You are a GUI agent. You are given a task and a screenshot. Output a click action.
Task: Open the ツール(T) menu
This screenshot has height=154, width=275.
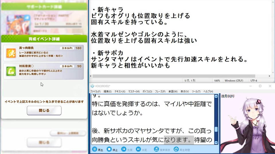(196, 92)
